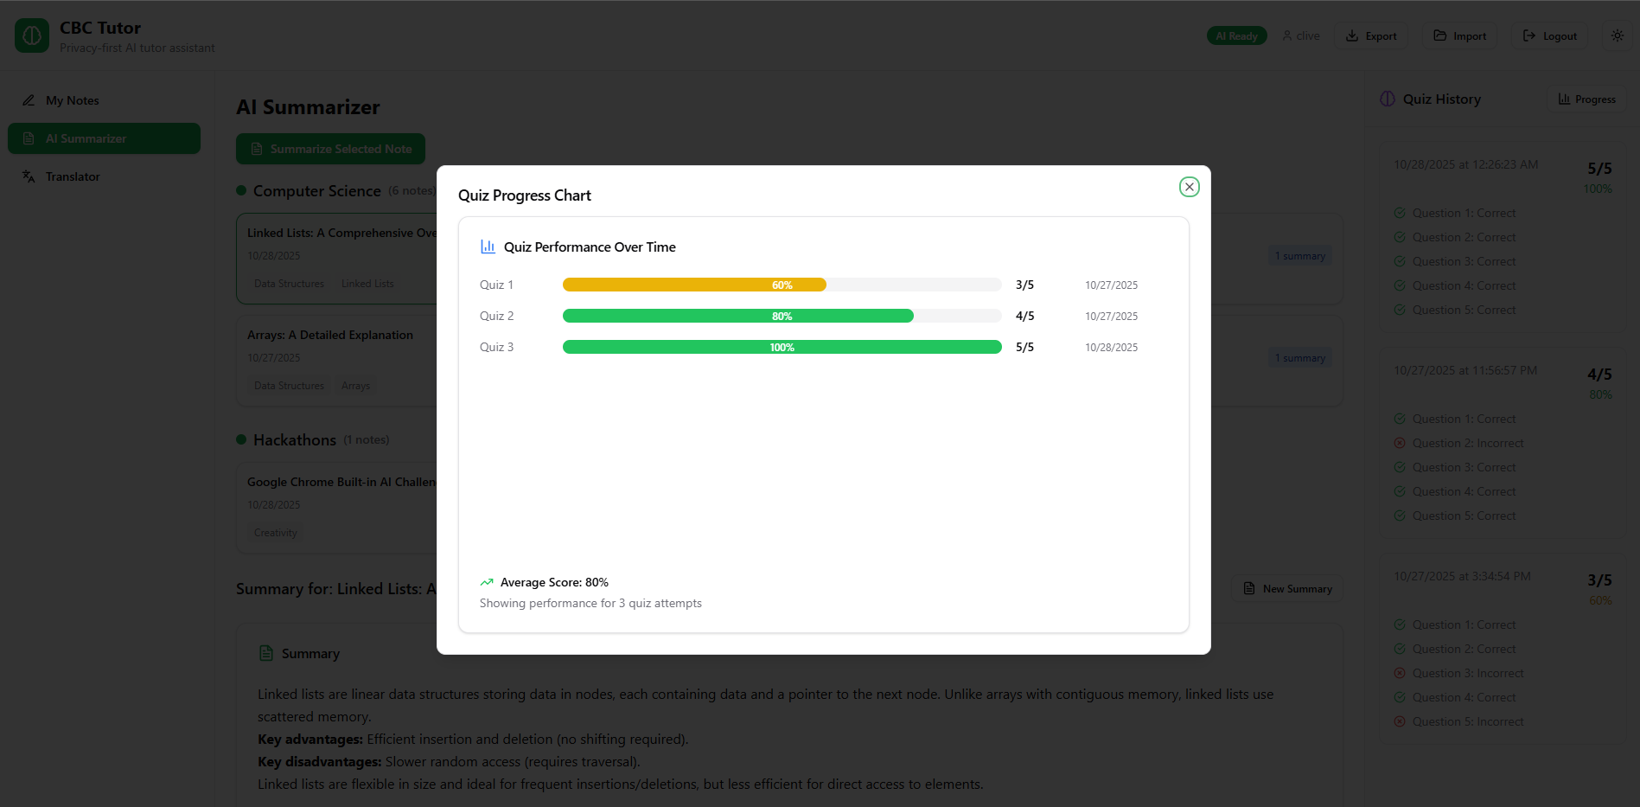Click the My Notes pencil icon
This screenshot has height=807, width=1640.
pyautogui.click(x=29, y=100)
